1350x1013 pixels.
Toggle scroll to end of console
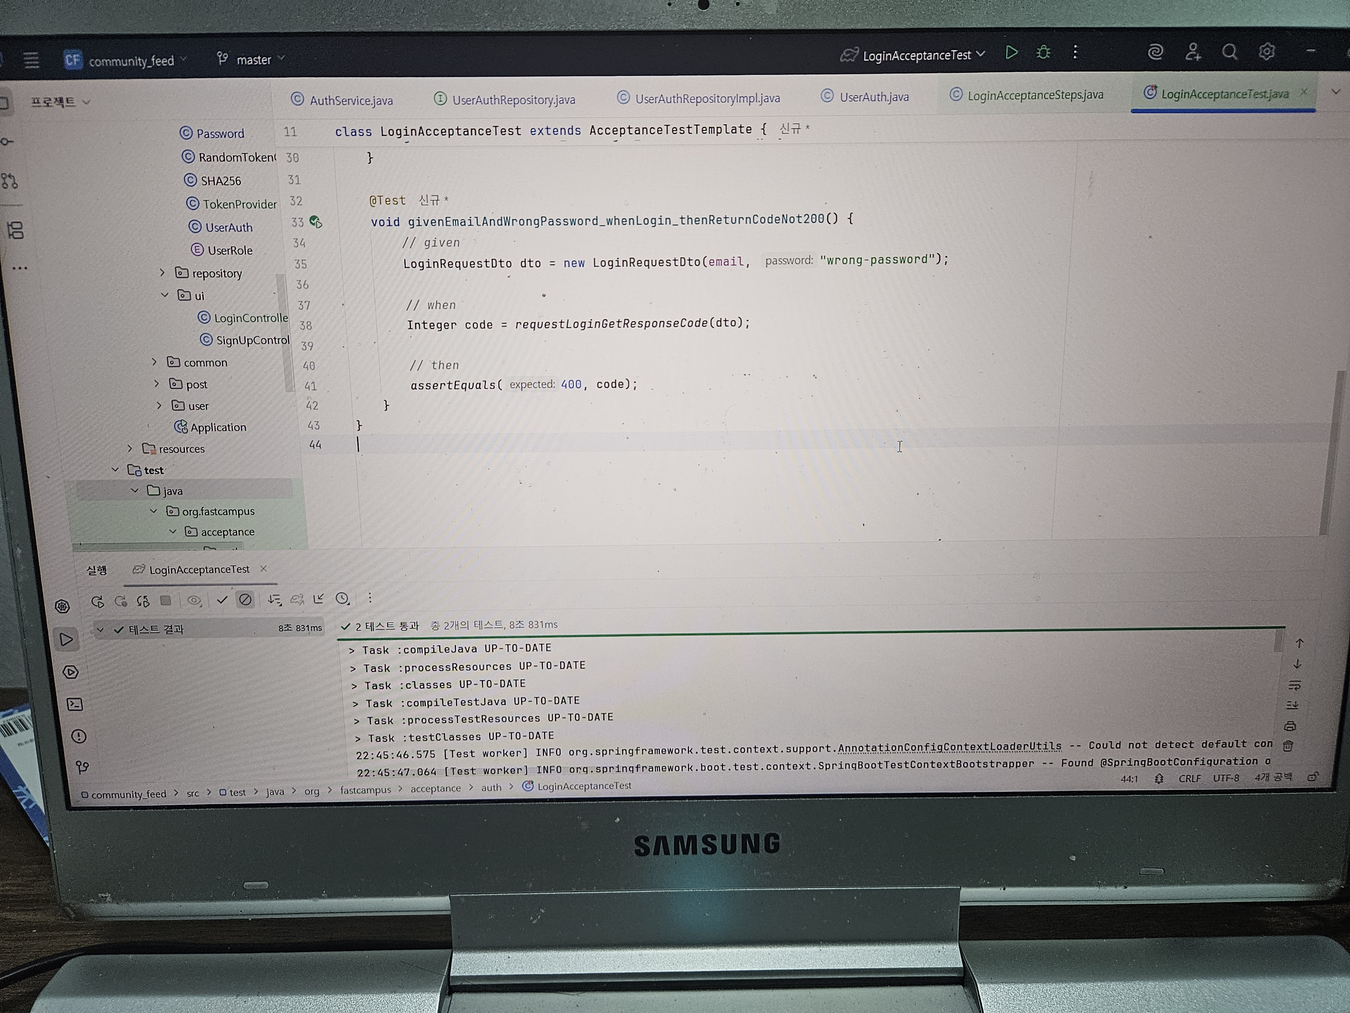1293,705
